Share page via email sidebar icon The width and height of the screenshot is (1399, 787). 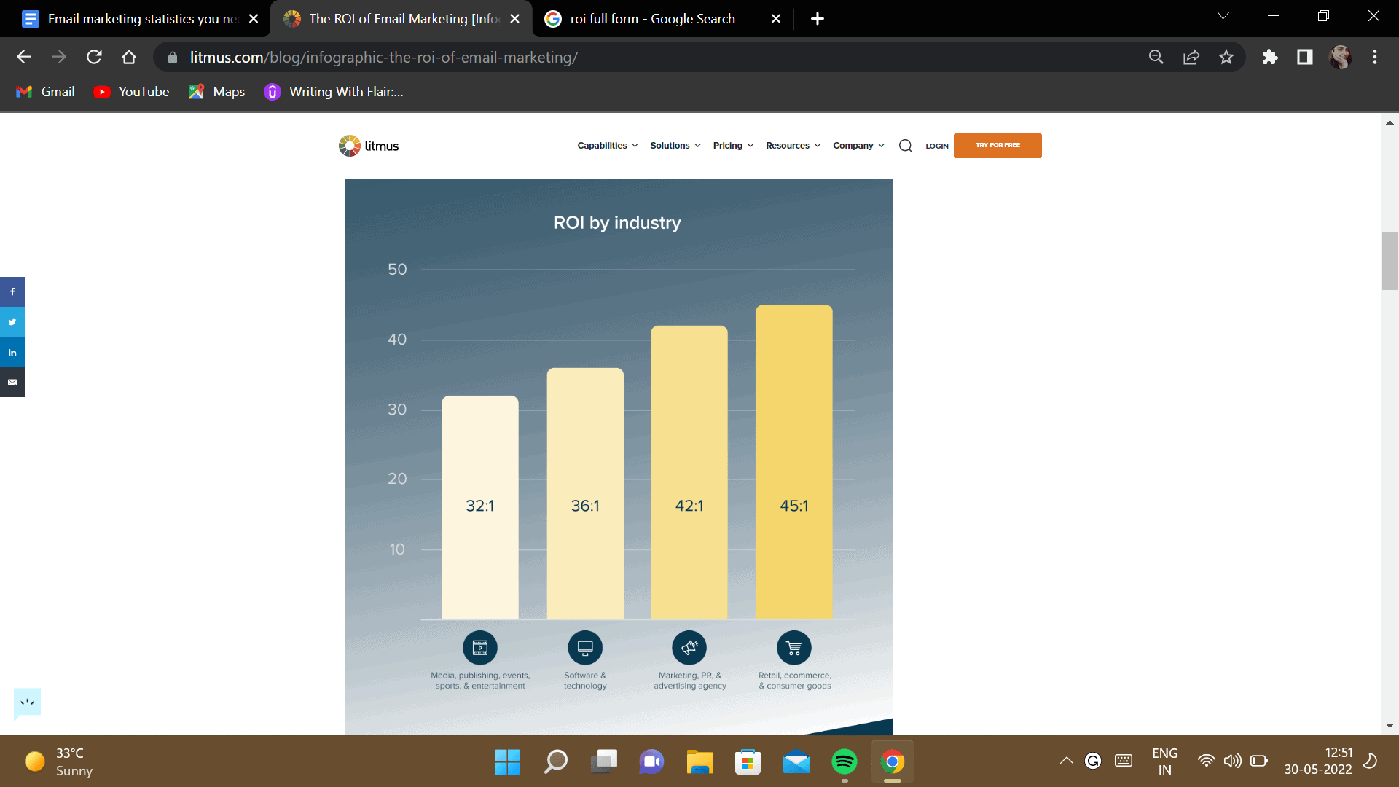12,382
